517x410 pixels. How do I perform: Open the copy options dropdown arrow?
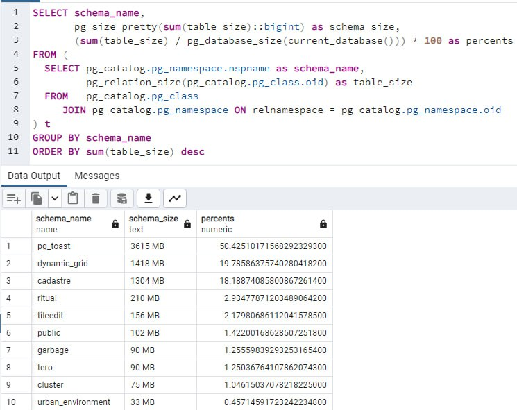point(54,198)
